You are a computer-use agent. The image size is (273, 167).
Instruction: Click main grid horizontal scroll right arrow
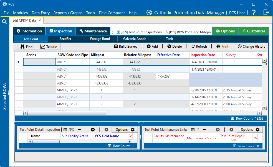tap(259, 113)
